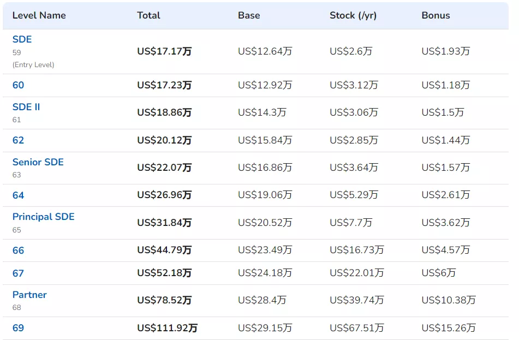This screenshot has width=519, height=340.
Task: Open the level 66 link
Action: pos(18,250)
